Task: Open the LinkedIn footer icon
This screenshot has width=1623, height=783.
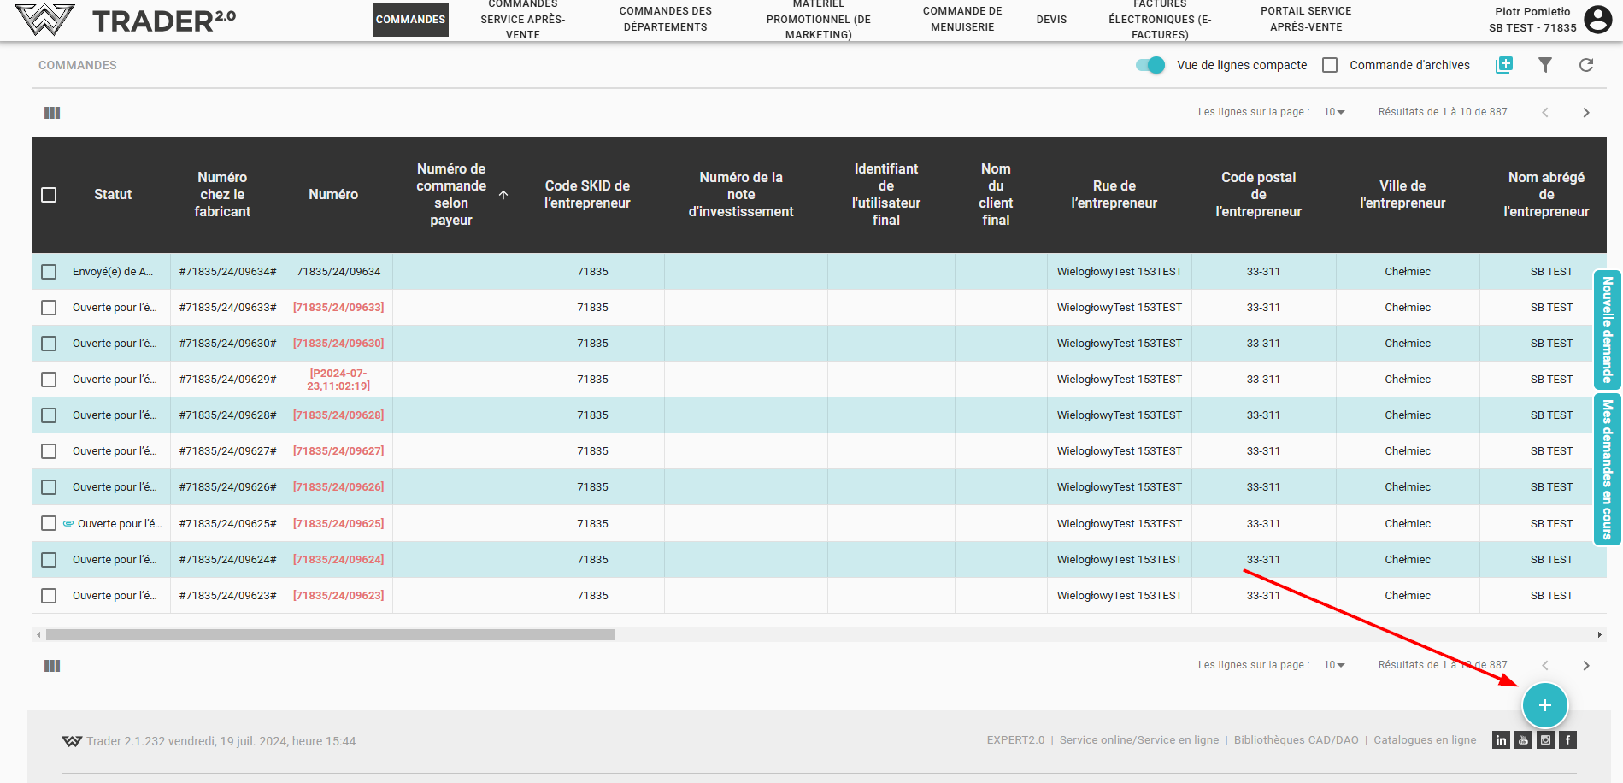Action: tap(1501, 740)
